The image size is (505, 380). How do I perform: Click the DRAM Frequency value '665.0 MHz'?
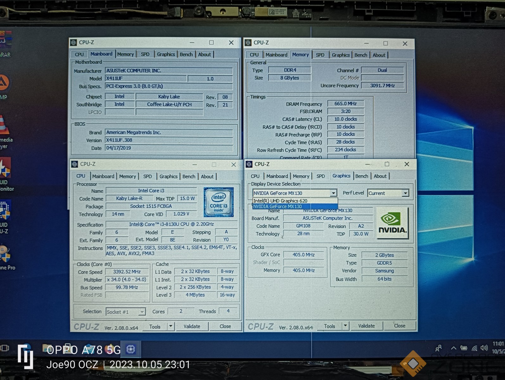[345, 104]
